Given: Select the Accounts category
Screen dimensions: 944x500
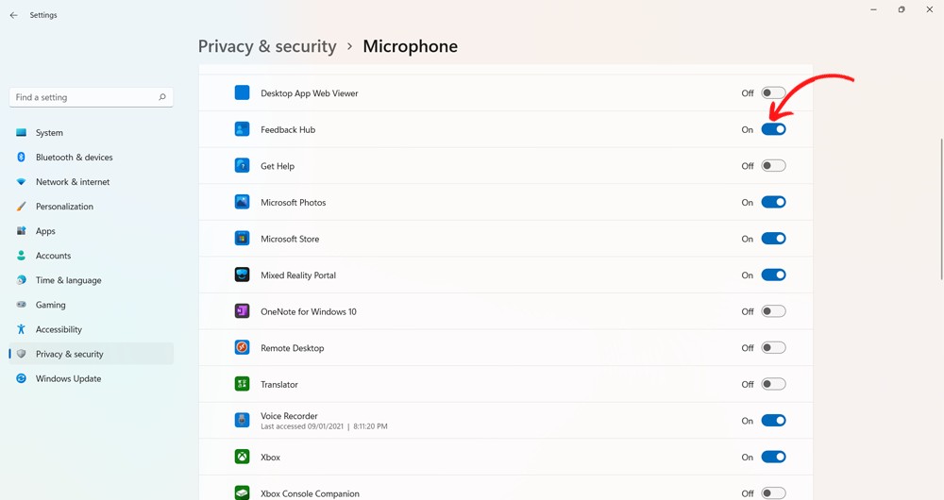Looking at the screenshot, I should 92,256.
